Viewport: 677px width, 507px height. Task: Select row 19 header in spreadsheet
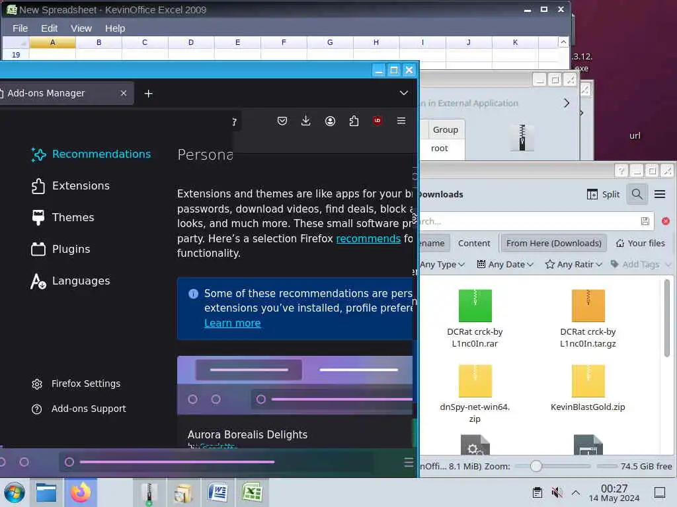coord(16,55)
